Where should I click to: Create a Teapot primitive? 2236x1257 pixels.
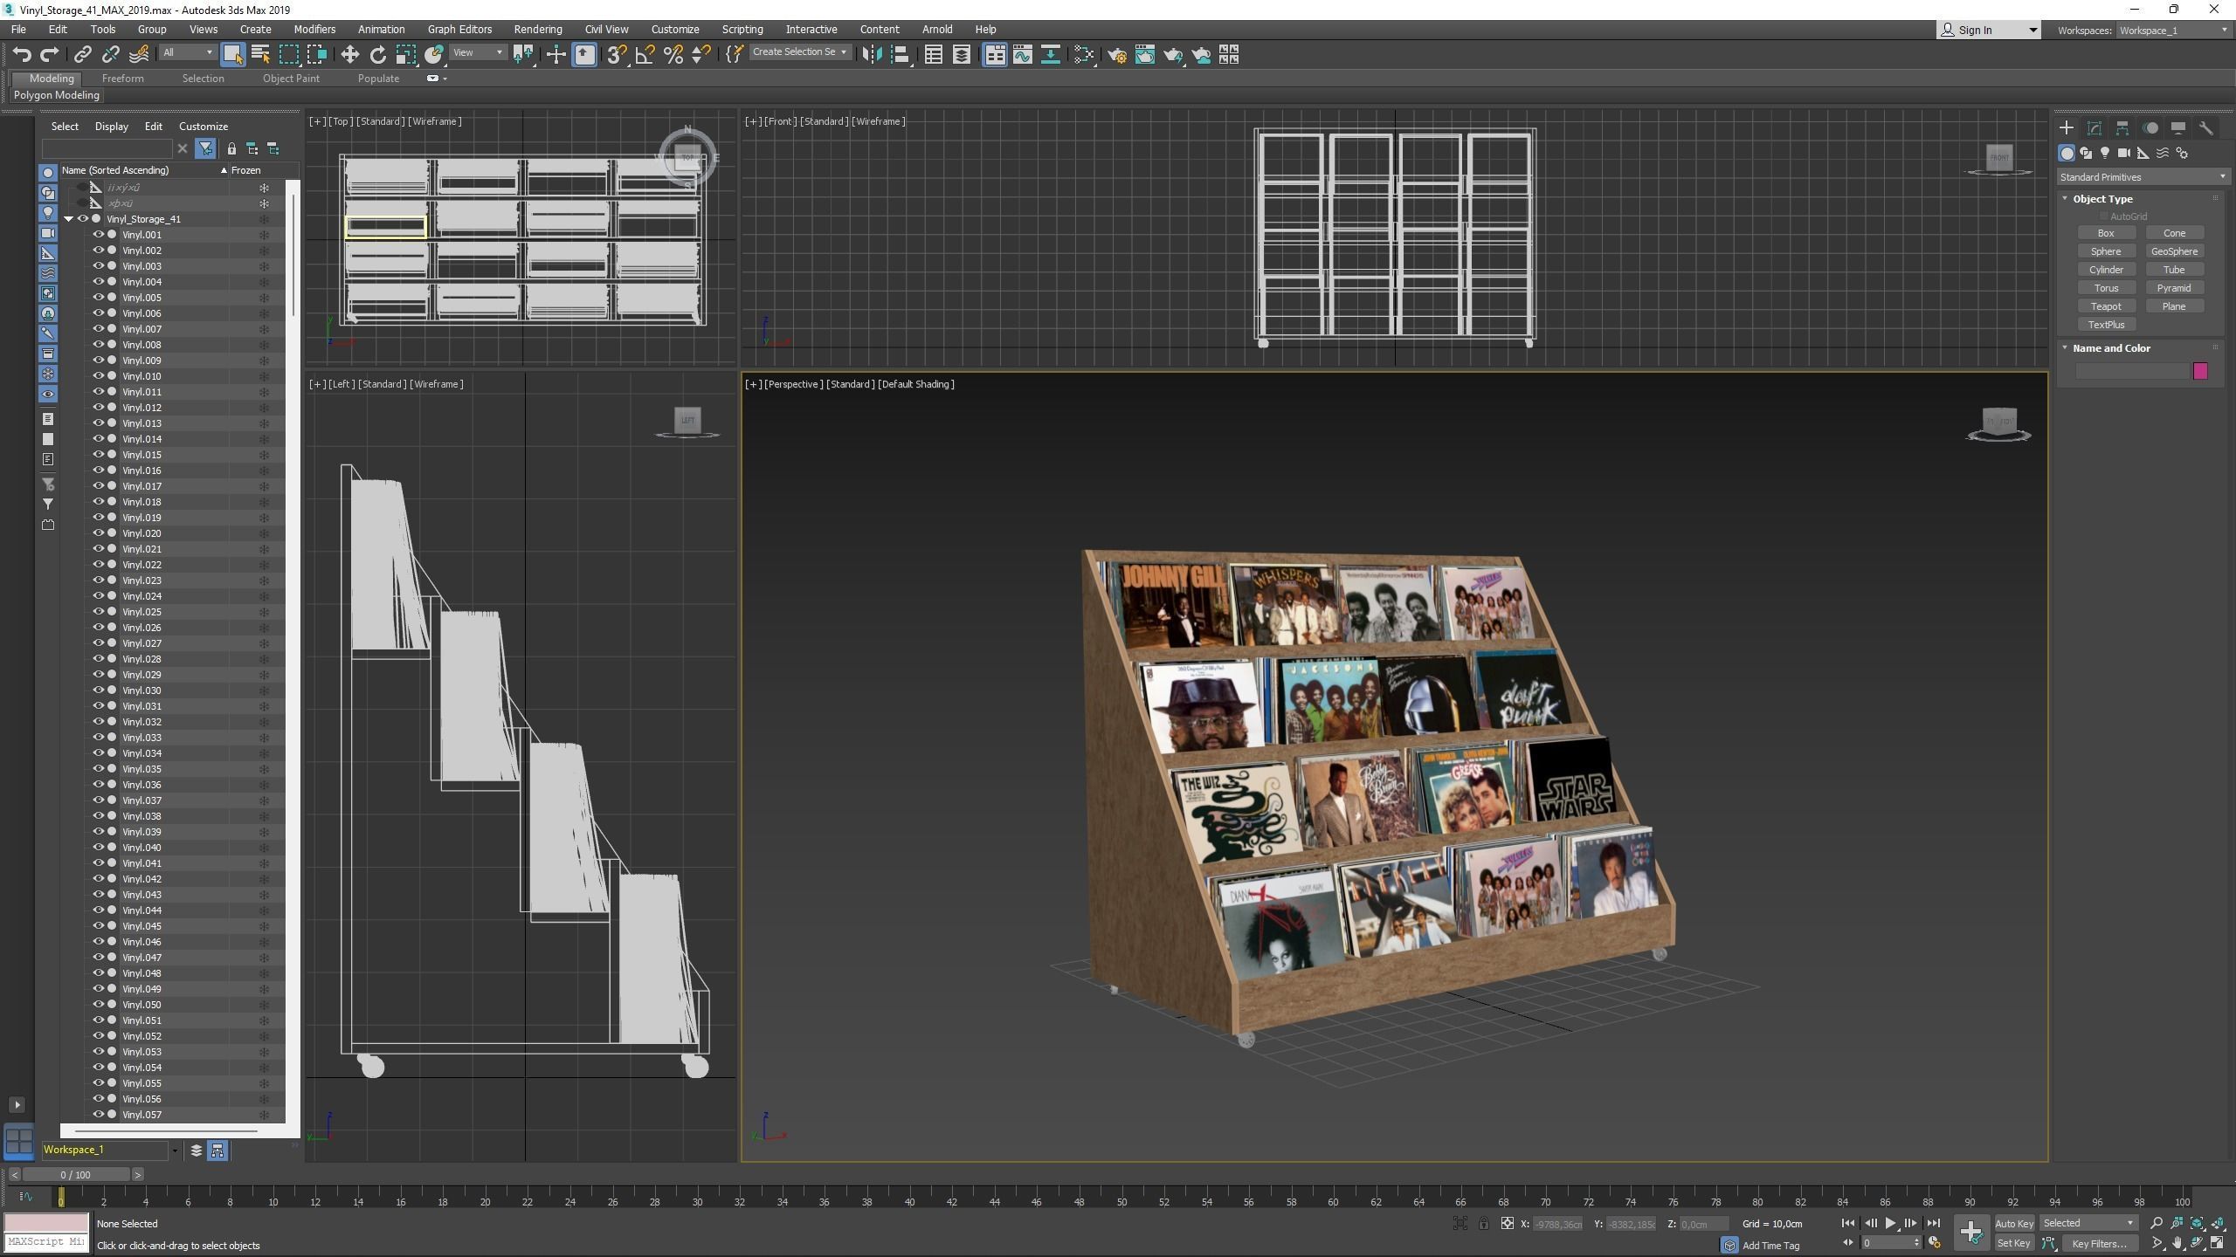2106,306
